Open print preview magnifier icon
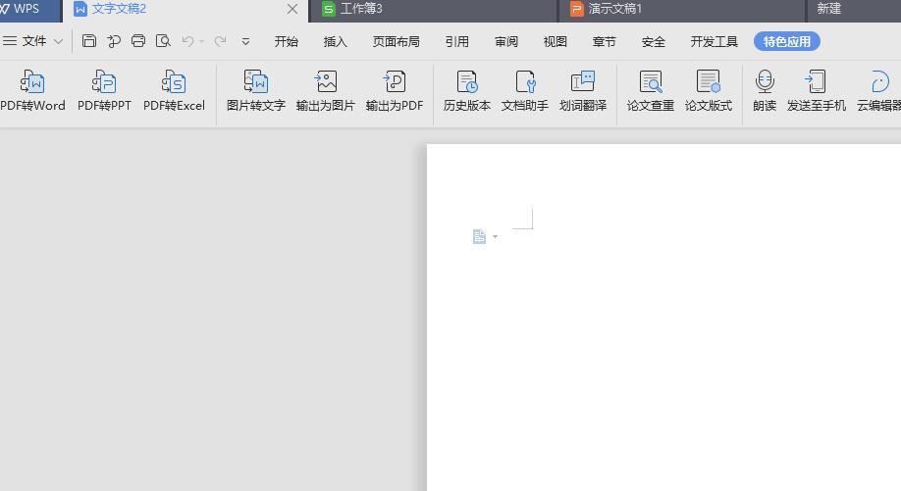Viewport: 901px width, 491px height. tap(163, 41)
